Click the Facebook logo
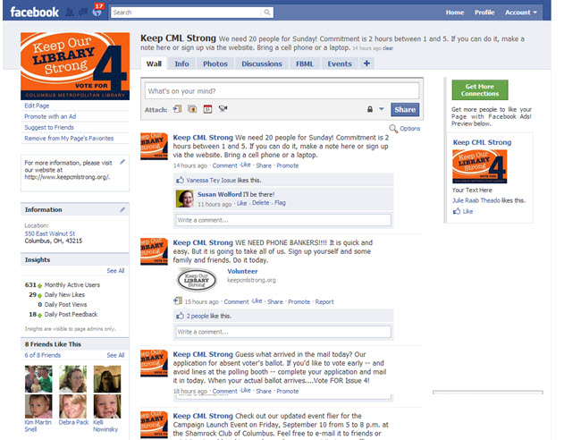This screenshot has width=564, height=440. [35, 13]
